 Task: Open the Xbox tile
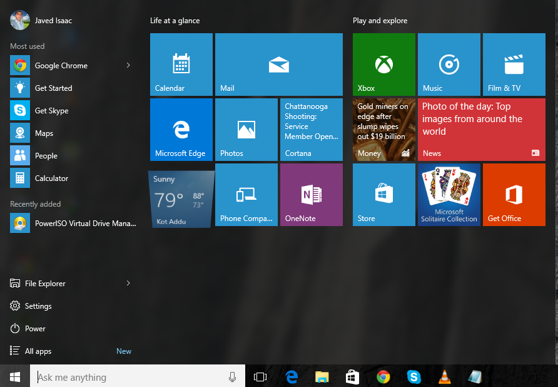[x=384, y=64]
